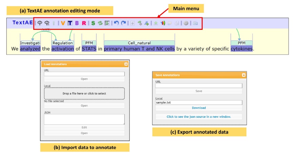
Task: Click 'Click to see the json source' link
Action: click(199, 117)
